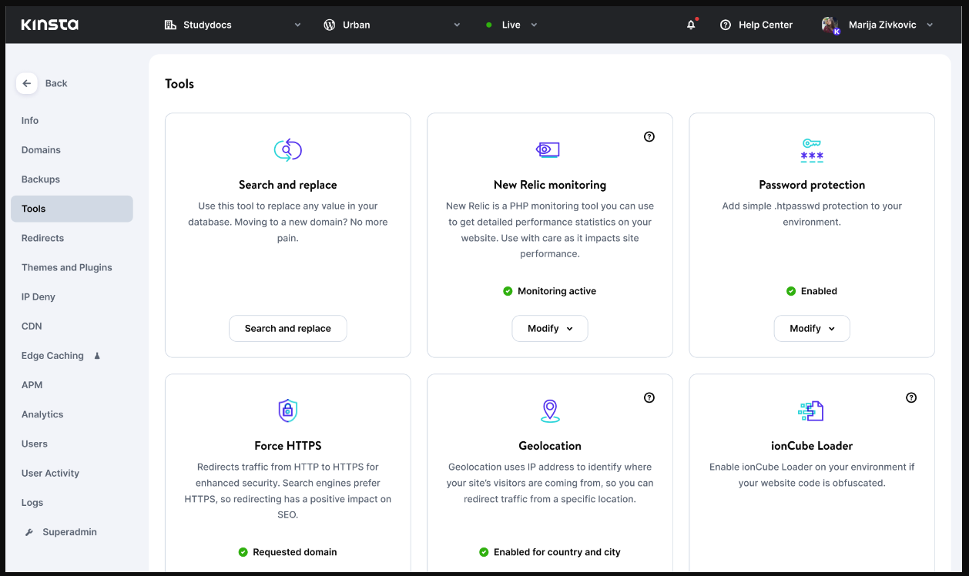Click the Geolocation pin icon

click(549, 410)
